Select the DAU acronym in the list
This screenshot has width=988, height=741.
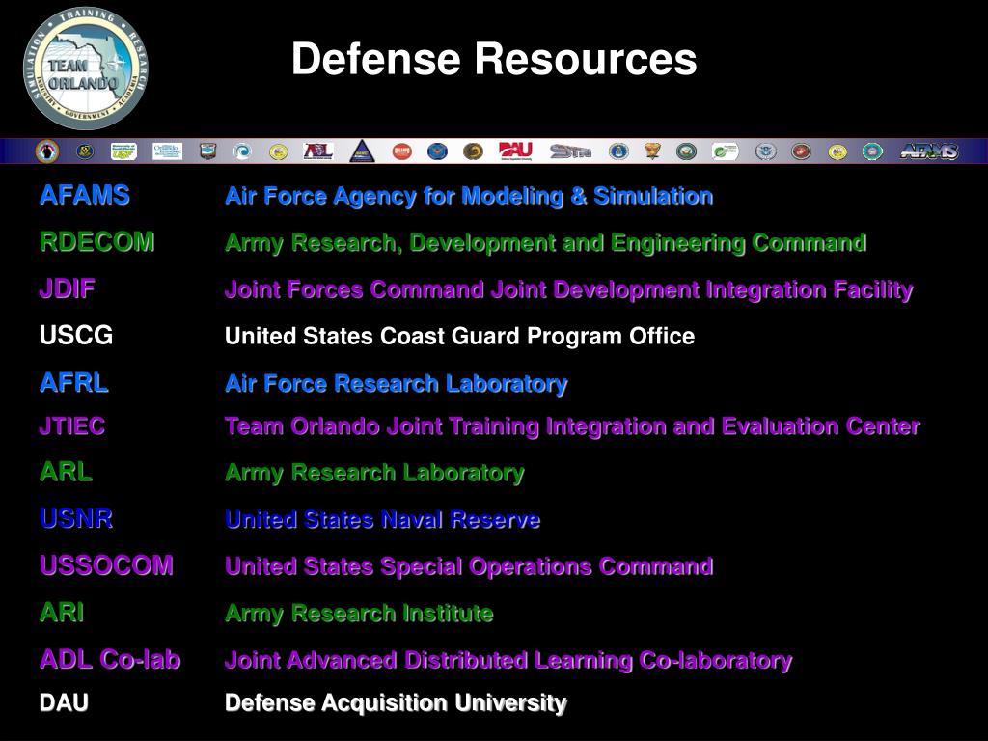64,702
